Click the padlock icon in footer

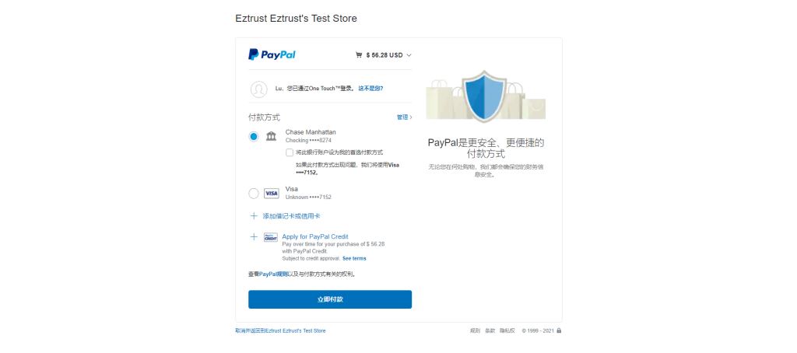pyautogui.click(x=559, y=330)
